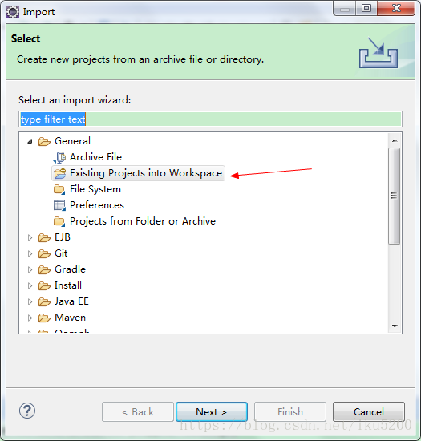Expand the Gradle category
421x441 pixels.
pyautogui.click(x=30, y=269)
